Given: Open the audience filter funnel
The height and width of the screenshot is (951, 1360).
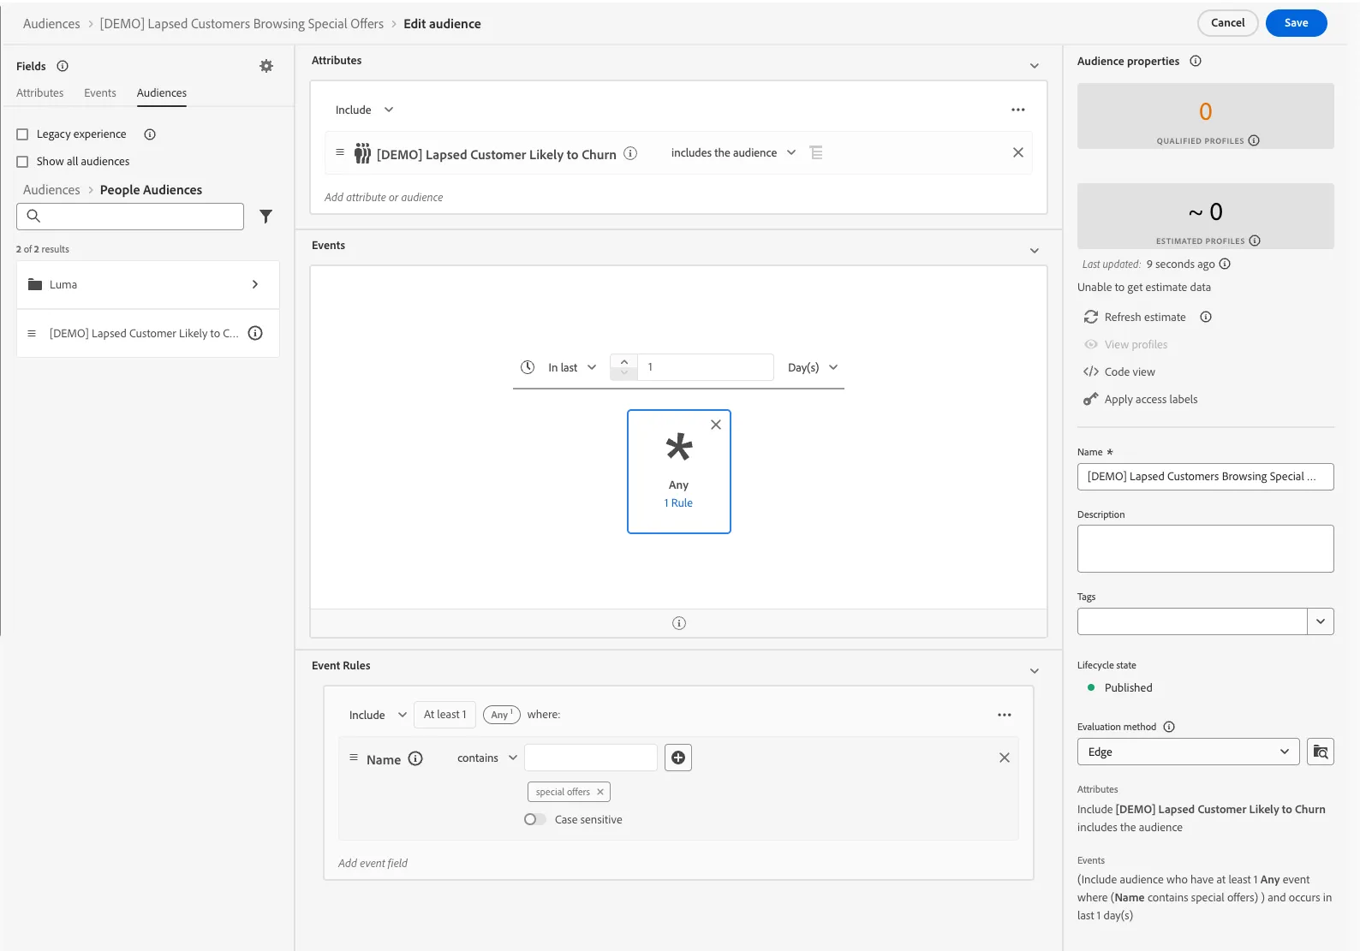Looking at the screenshot, I should tap(266, 217).
